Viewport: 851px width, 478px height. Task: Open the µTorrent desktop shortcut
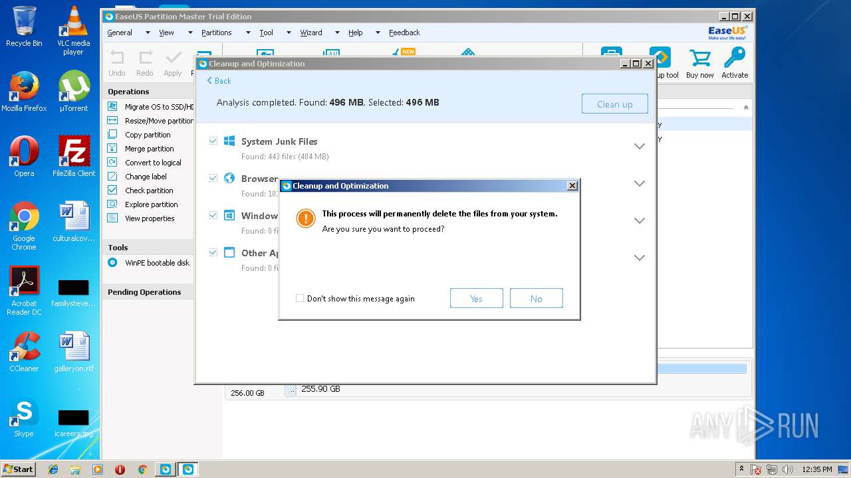74,92
